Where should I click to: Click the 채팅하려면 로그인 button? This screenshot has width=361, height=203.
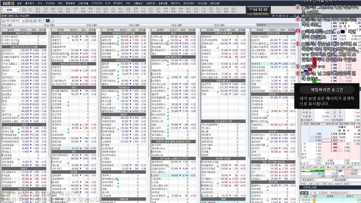(x=327, y=90)
